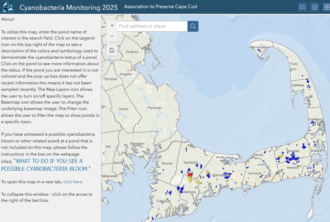Zoom in with the plus button

point(112,26)
